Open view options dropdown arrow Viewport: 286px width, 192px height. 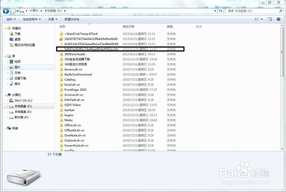click(x=262, y=19)
